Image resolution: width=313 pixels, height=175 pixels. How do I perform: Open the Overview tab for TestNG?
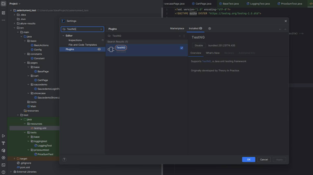pos(196,53)
